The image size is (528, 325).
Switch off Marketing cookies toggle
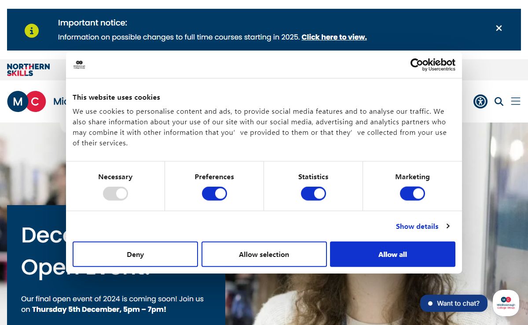(x=412, y=194)
